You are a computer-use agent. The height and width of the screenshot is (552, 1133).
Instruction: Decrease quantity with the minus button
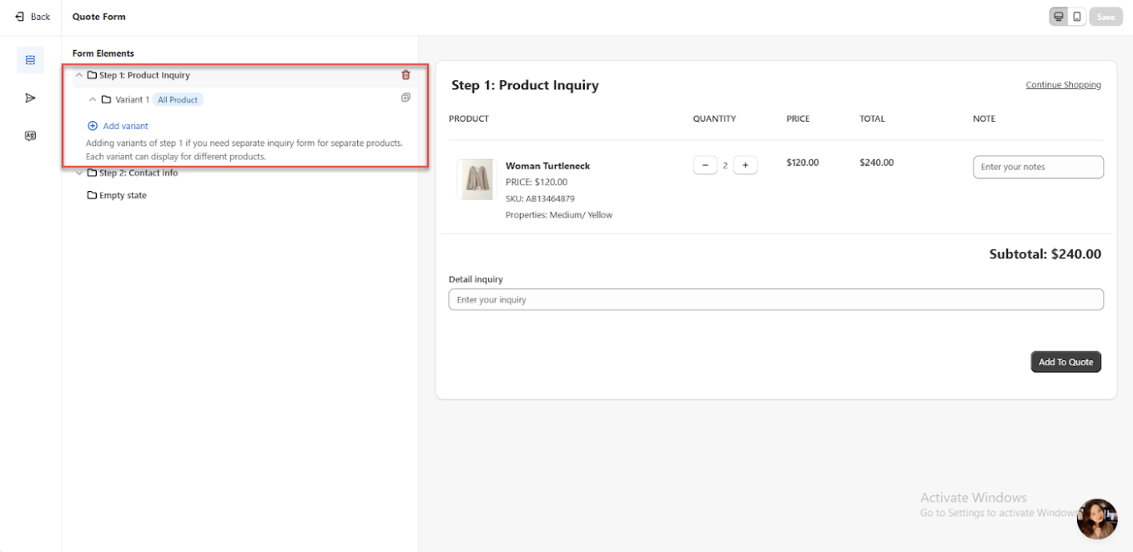705,165
